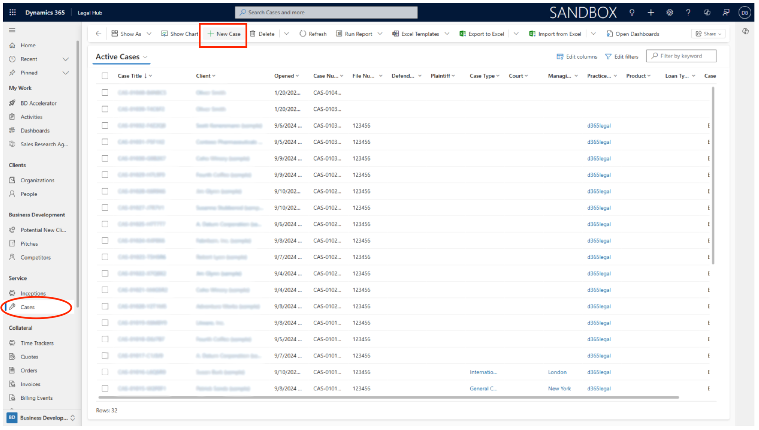Viewport: 759px width, 430px height.
Task: Click the New Case button
Action: click(224, 34)
